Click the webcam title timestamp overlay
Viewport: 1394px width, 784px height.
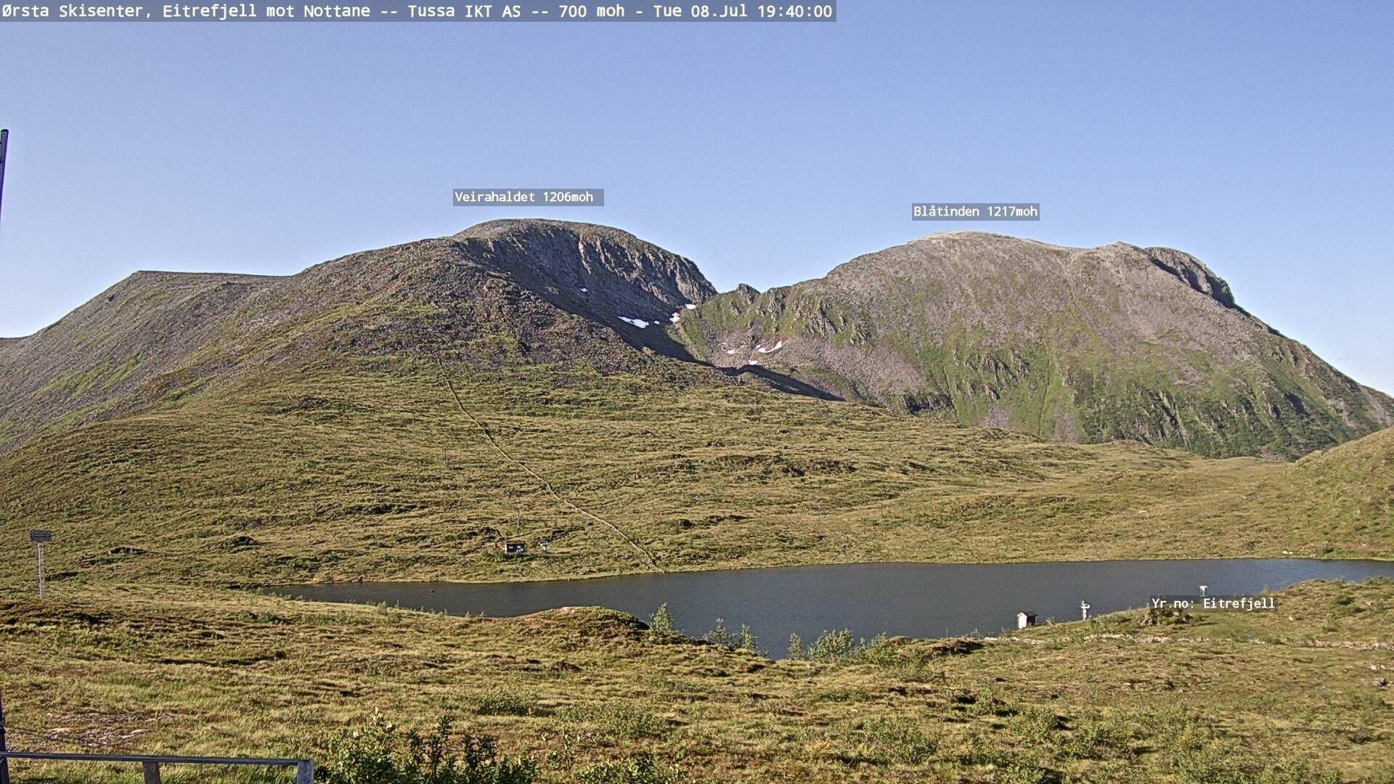tap(417, 11)
